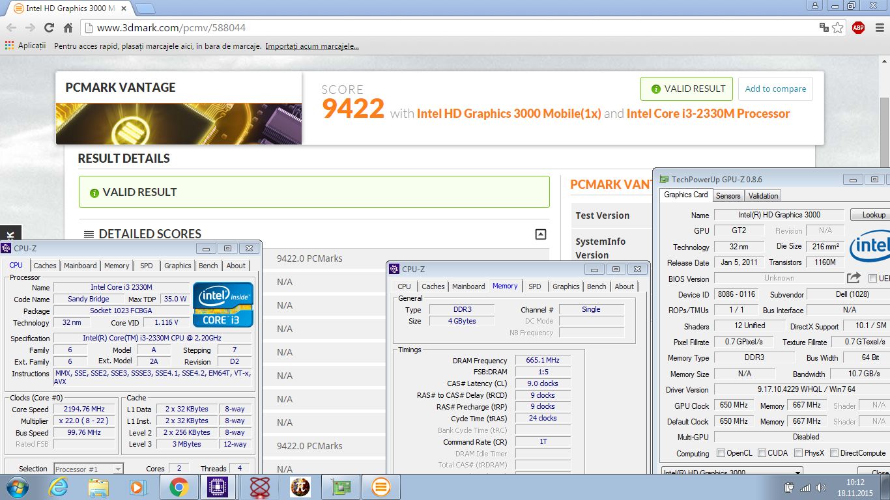The image size is (890, 500).
Task: Open the Caches tab in left CPU-Z
Action: pos(45,266)
